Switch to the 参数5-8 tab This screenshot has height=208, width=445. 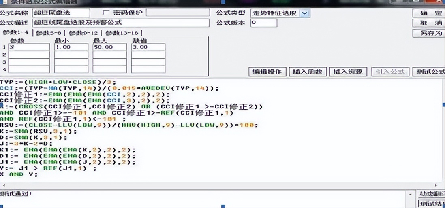click(x=49, y=33)
